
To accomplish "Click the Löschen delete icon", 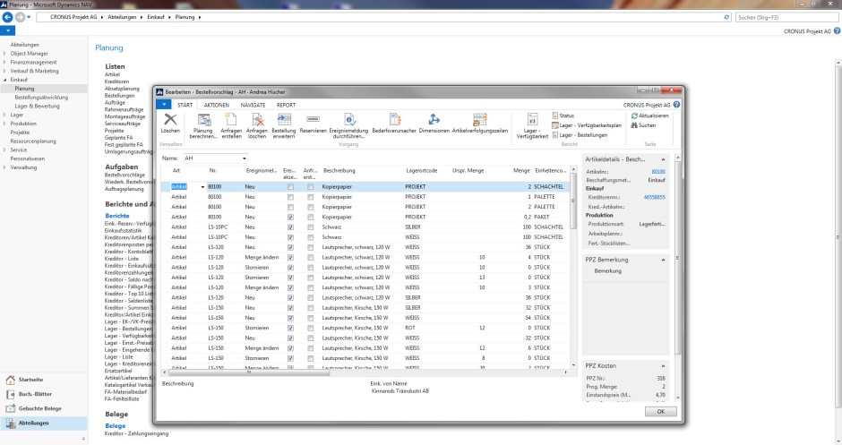I will tap(170, 120).
